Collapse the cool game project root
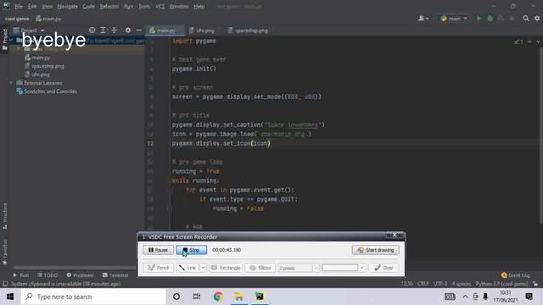543x305 pixels. (11, 41)
